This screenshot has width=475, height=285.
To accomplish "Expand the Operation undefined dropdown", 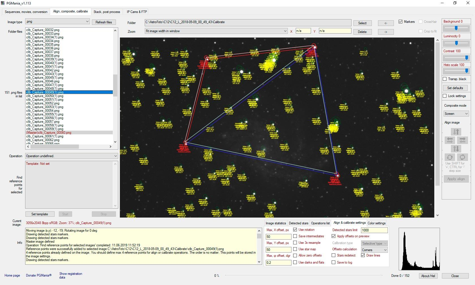I will pos(72,156).
